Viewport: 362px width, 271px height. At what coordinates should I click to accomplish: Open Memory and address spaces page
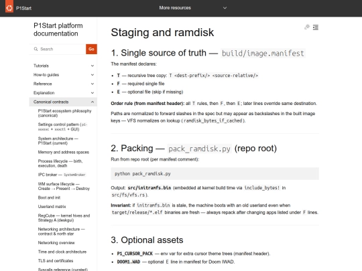(x=64, y=152)
